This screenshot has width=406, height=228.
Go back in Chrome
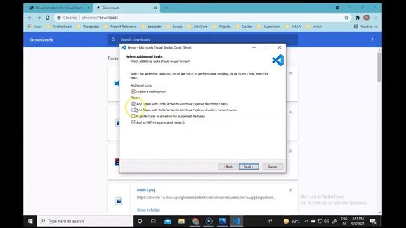tap(30, 18)
